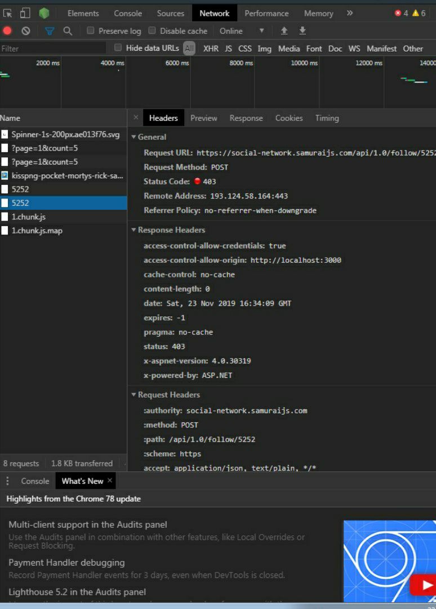Filter requests by WS
Viewport: 436px width, 609px height.
point(354,48)
